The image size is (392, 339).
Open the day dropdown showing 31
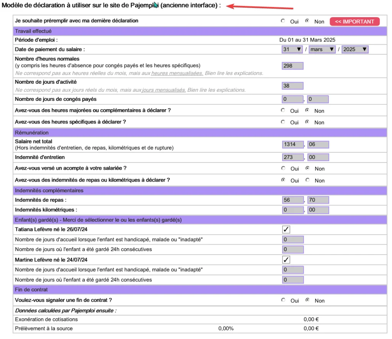pyautogui.click(x=292, y=49)
